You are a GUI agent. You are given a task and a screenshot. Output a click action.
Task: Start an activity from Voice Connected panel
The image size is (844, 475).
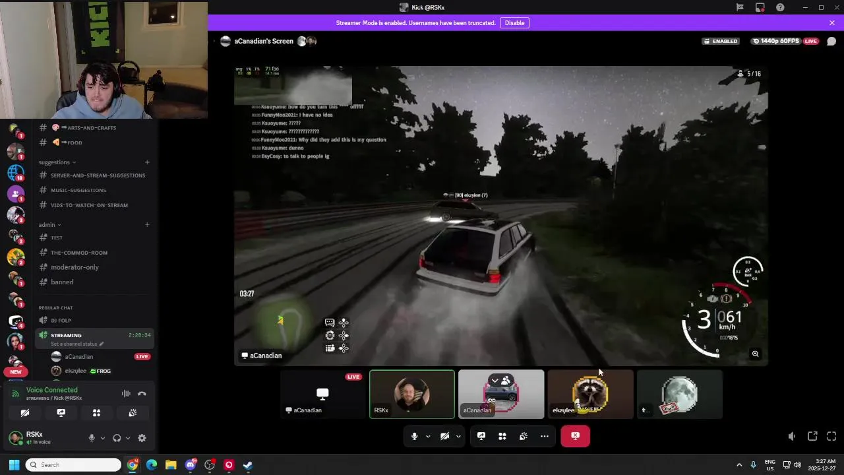pos(97,413)
